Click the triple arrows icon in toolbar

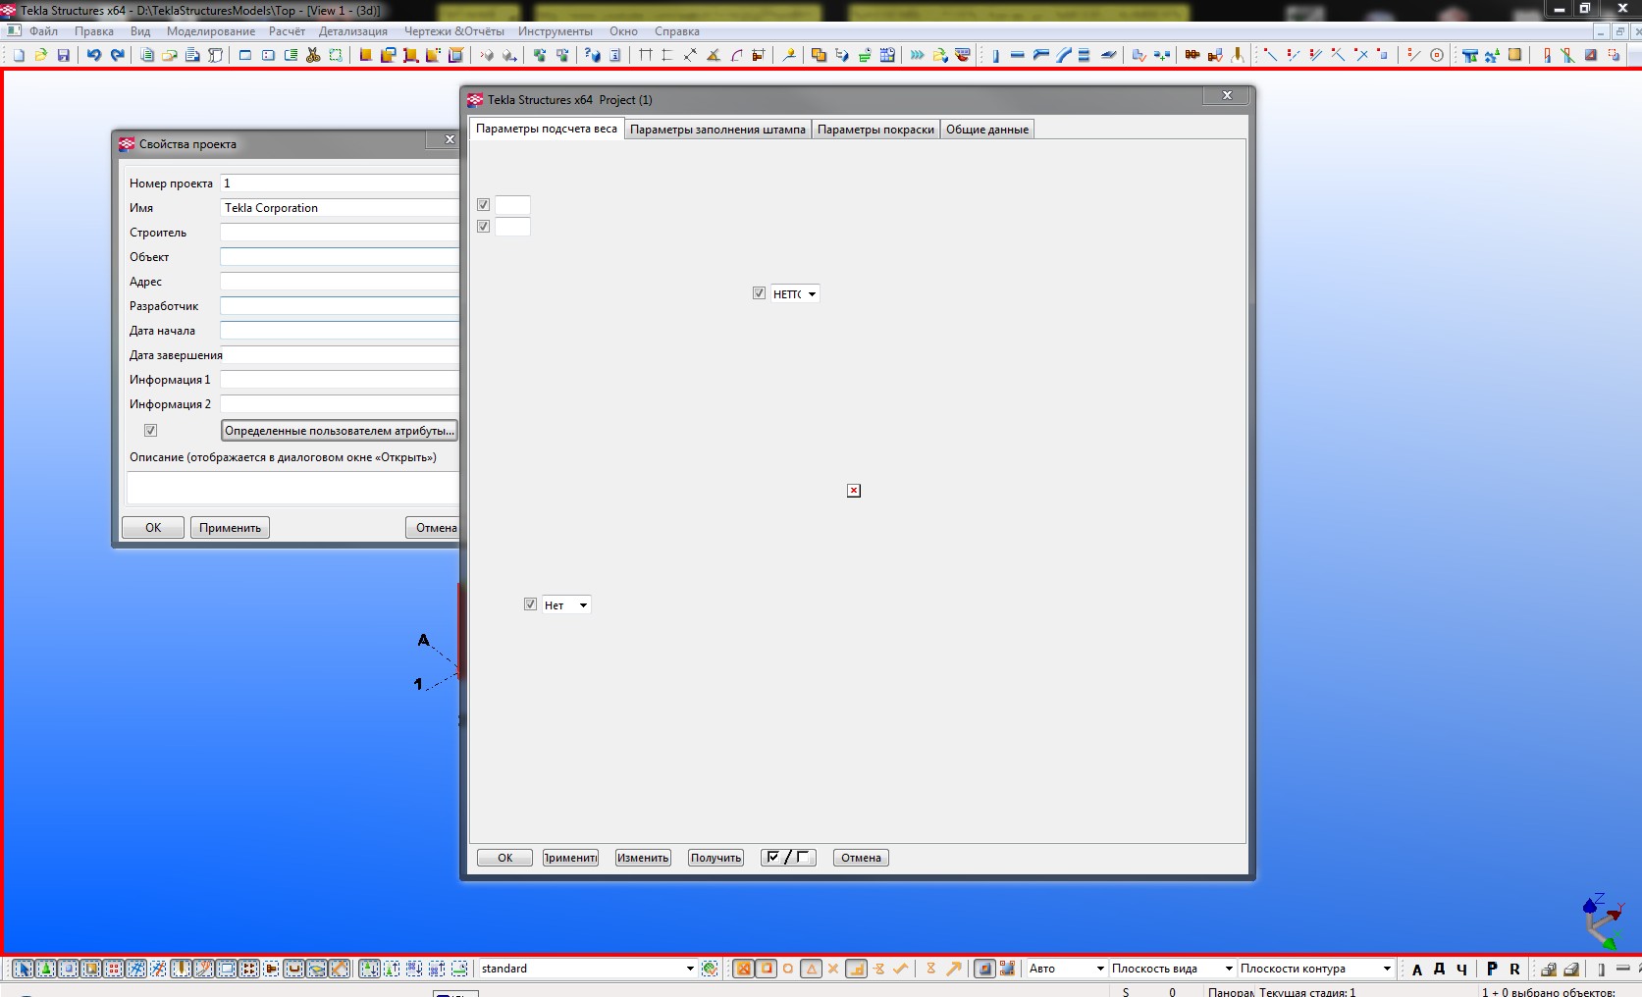pyautogui.click(x=917, y=55)
